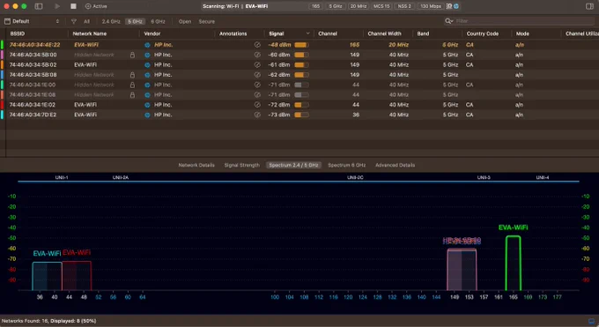
Task: Select the All filter
Action: (x=86, y=21)
